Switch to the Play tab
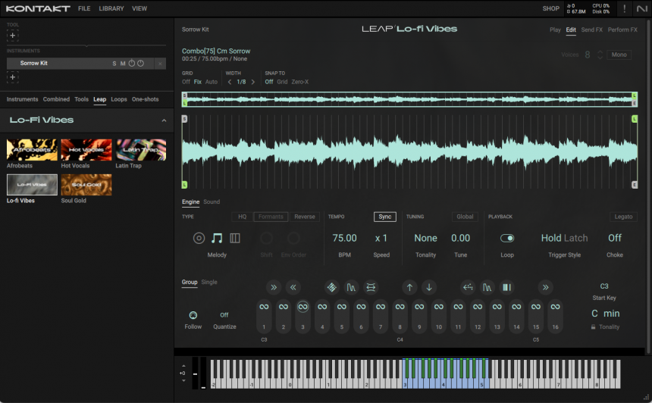The image size is (652, 403). pyautogui.click(x=555, y=30)
